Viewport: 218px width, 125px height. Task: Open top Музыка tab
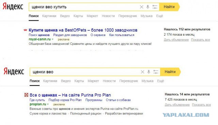pyautogui.click(x=146, y=16)
